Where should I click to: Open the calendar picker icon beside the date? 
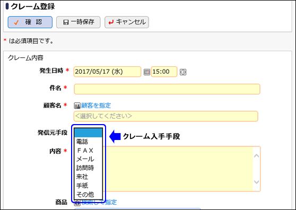[147, 72]
